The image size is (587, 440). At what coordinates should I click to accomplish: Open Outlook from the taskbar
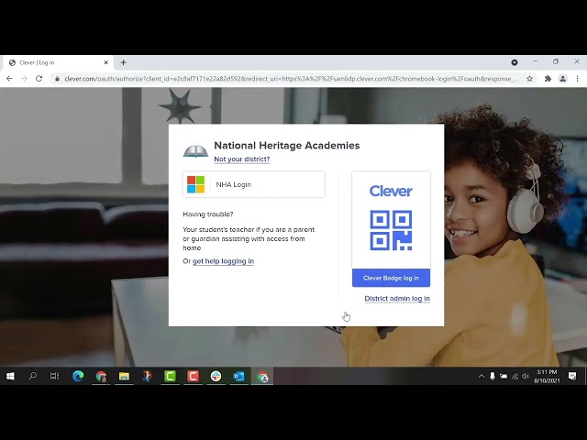[238, 376]
